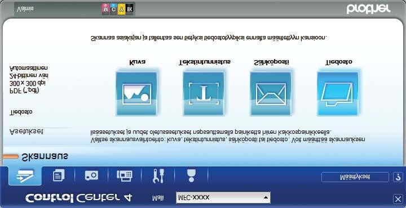The height and width of the screenshot is (208, 406).
Task: Close the ControlCenter 4 window
Action: tap(398, 198)
